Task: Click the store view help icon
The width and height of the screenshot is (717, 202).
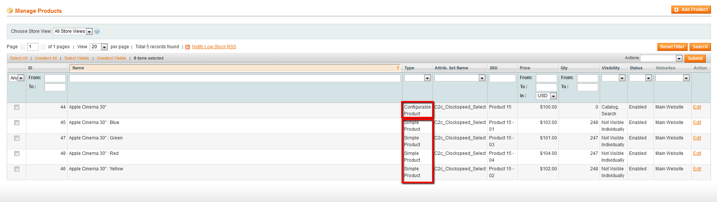Action: pos(97,32)
